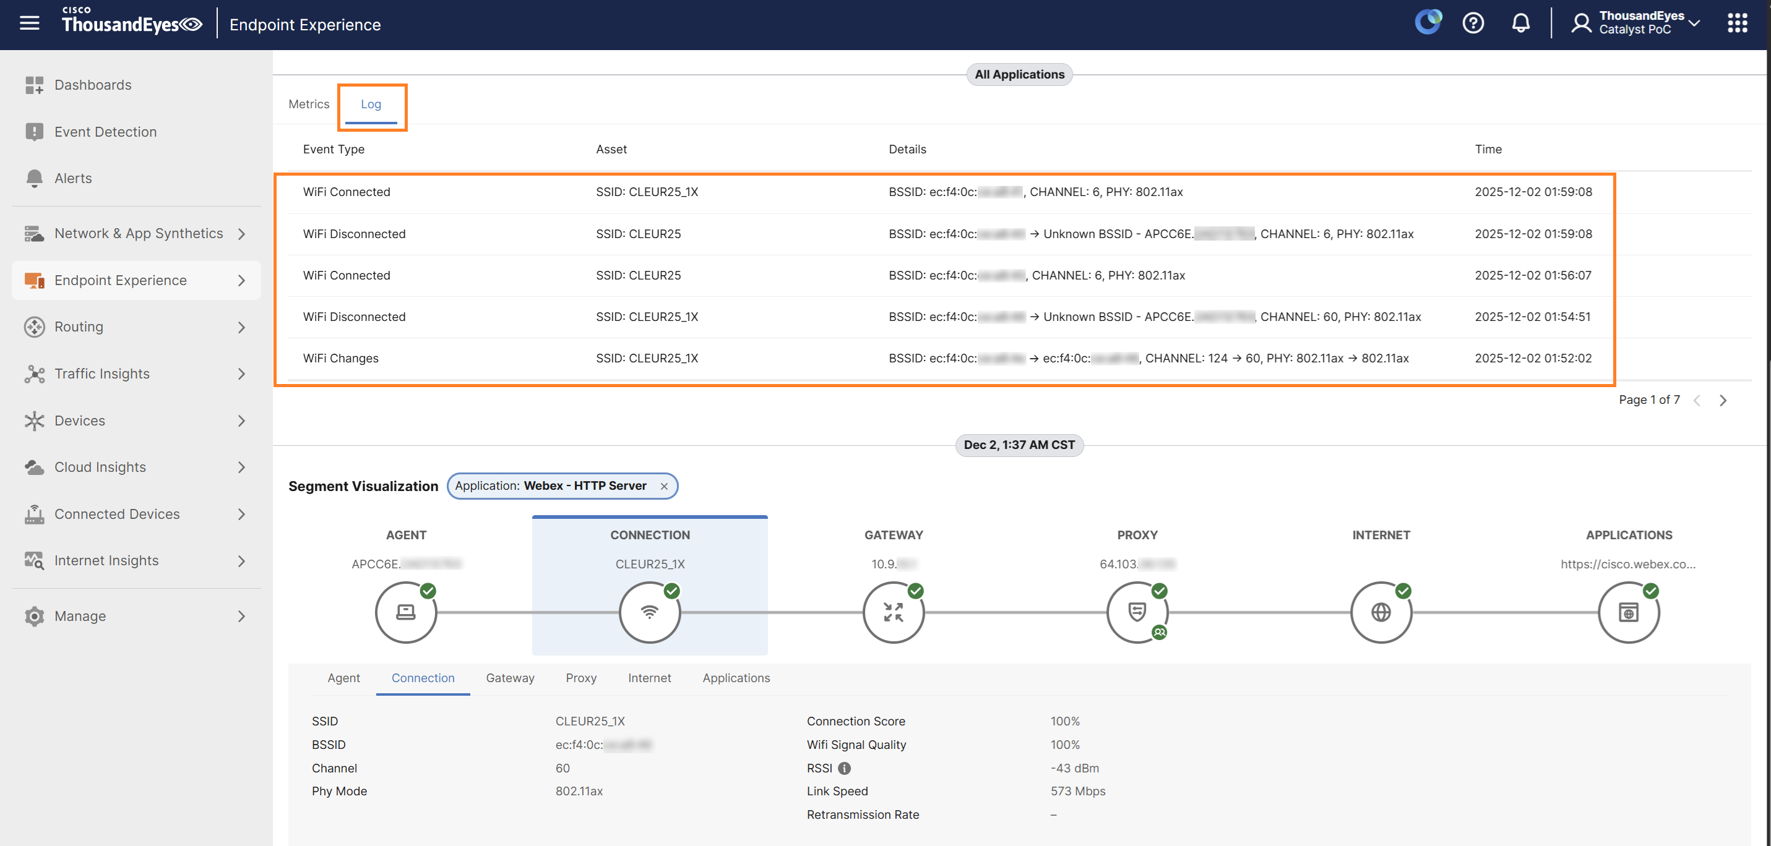Expand Network & App Synthetics menu
This screenshot has height=846, width=1771.
(241, 234)
